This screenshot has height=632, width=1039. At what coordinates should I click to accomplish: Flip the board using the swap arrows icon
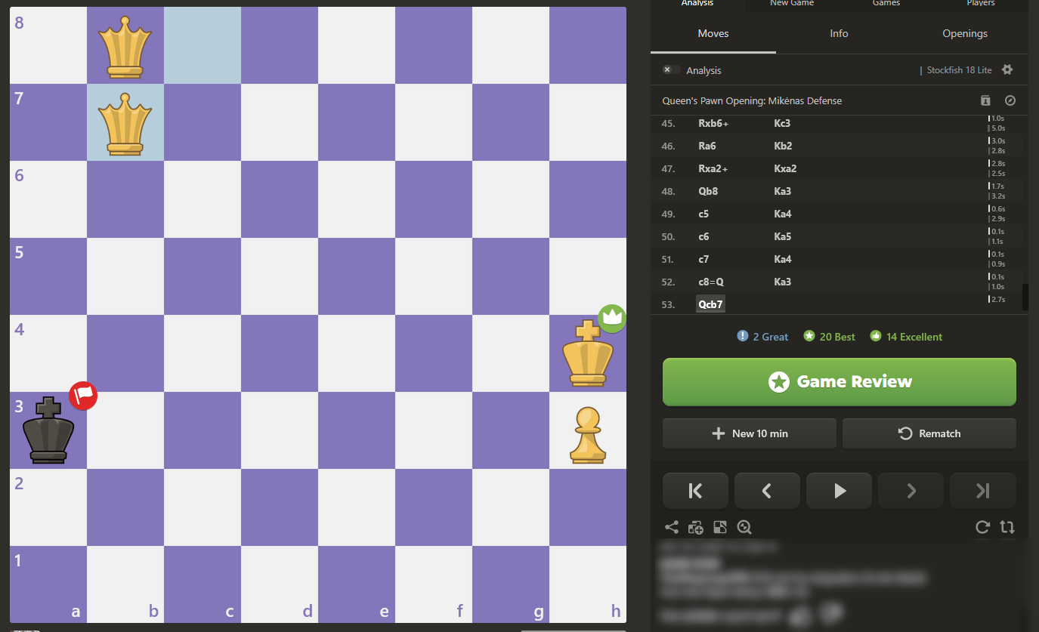[x=1007, y=527]
